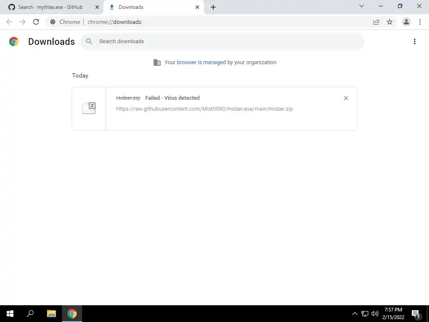This screenshot has height=322, width=429.
Task: Go back to previous page
Action: click(x=9, y=22)
